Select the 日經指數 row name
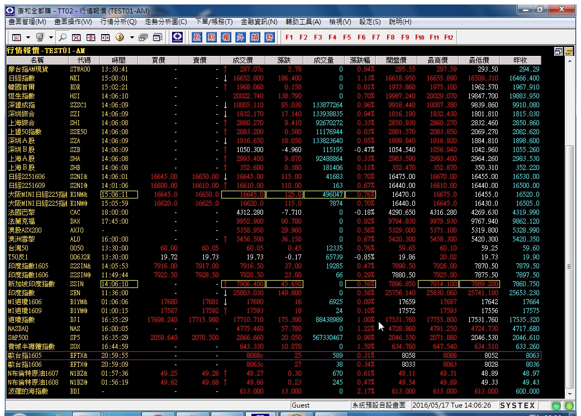Screen dimensions: 581x416 [21, 78]
